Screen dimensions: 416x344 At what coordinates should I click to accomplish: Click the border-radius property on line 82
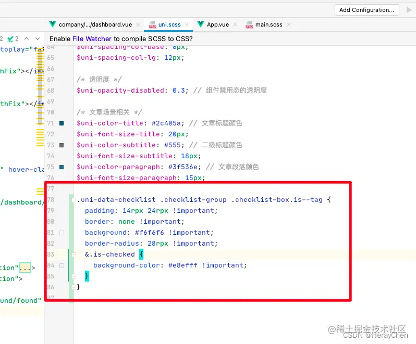click(112, 244)
